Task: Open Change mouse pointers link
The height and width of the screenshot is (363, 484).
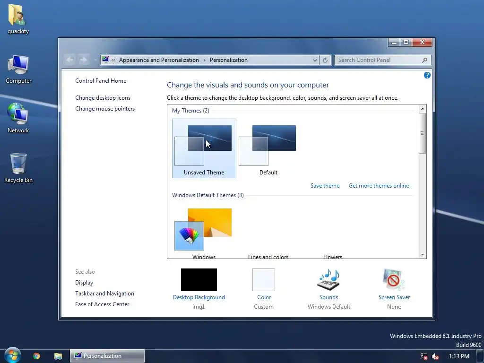Action: [x=105, y=109]
